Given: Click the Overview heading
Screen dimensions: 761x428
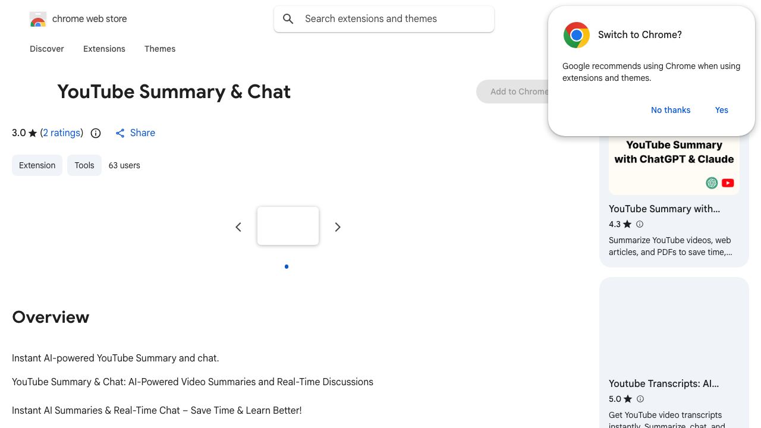Looking at the screenshot, I should [51, 317].
